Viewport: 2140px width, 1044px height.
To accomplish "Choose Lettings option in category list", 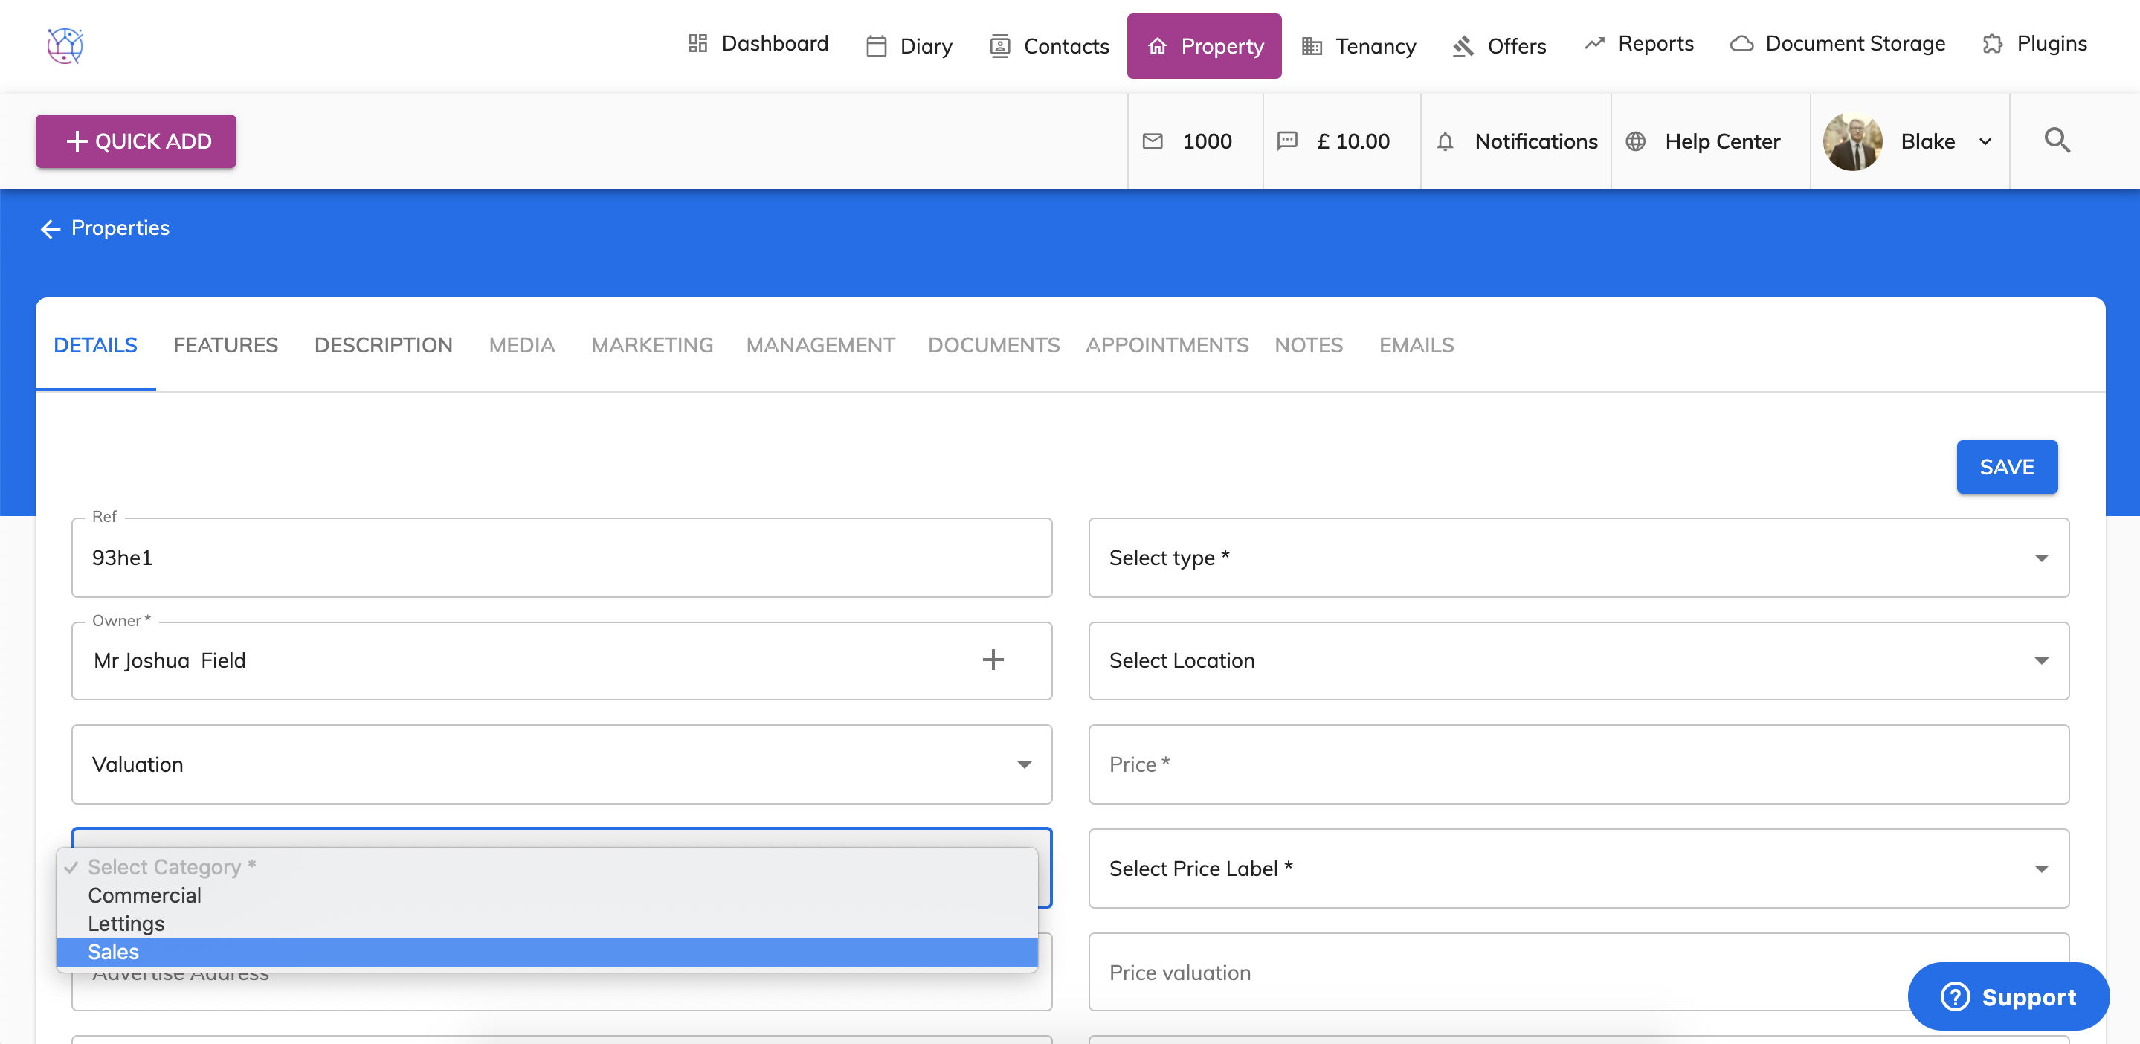I will tap(126, 924).
